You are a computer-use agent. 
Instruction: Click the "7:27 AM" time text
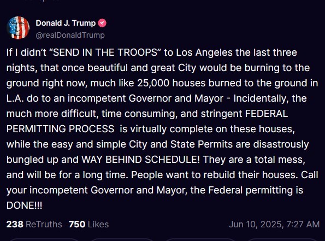303,224
